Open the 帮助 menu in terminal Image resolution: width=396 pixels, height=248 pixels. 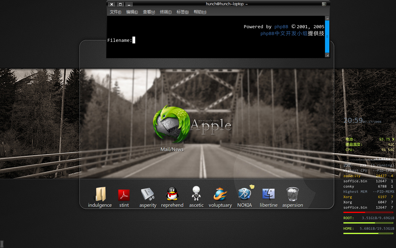(200, 12)
